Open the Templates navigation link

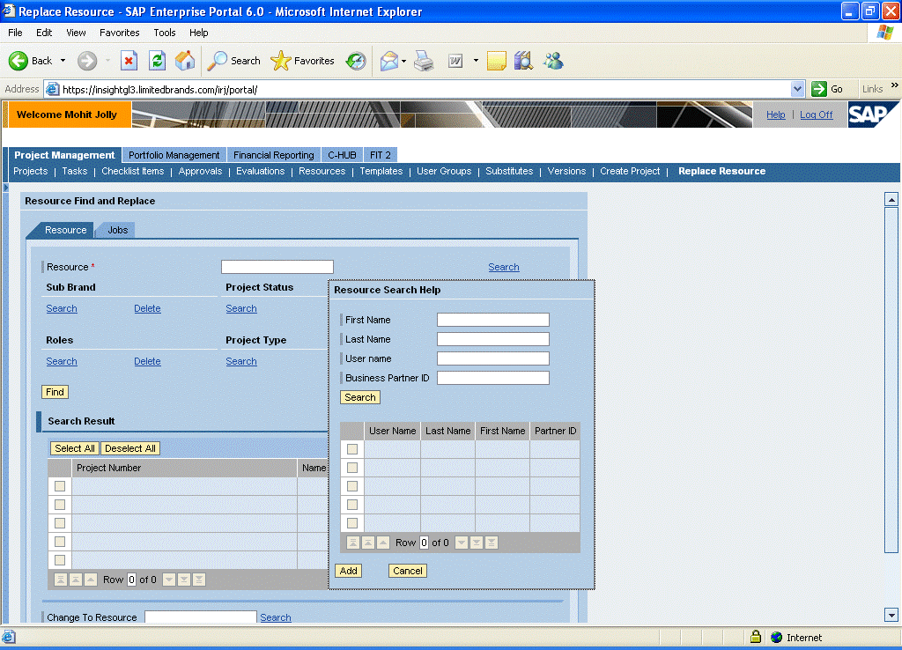click(381, 172)
